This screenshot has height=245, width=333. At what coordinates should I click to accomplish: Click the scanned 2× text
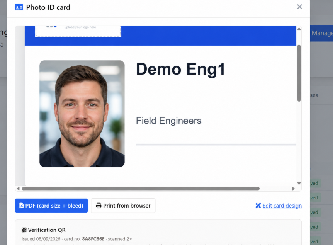tap(120, 239)
